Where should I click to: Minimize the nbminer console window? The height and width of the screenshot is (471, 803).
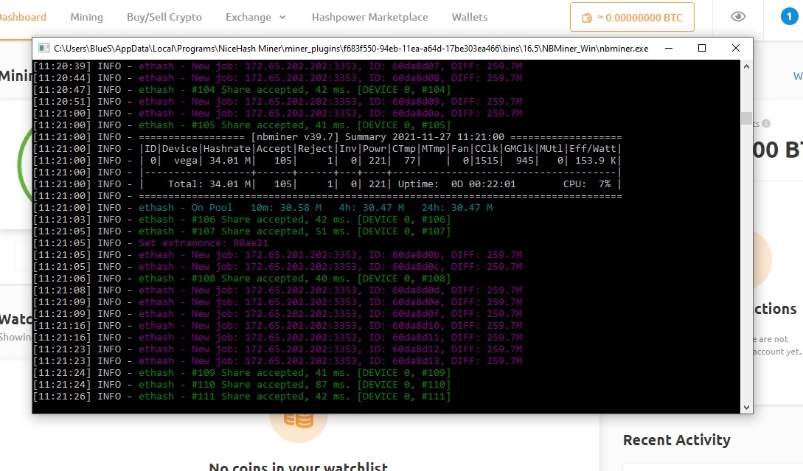coord(668,49)
